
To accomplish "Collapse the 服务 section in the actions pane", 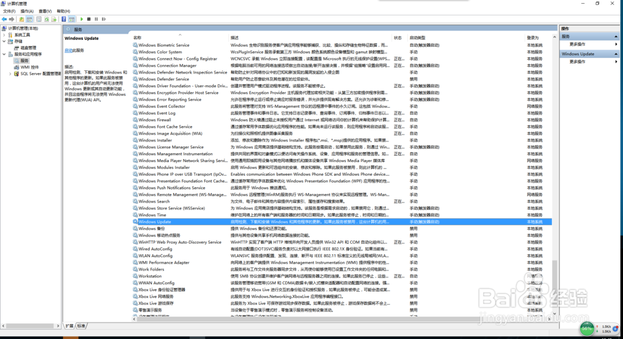I will tap(616, 37).
